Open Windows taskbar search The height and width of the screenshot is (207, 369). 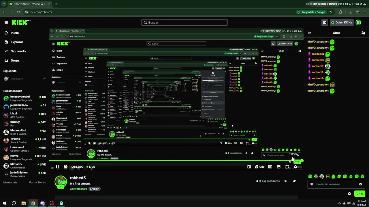(14, 203)
